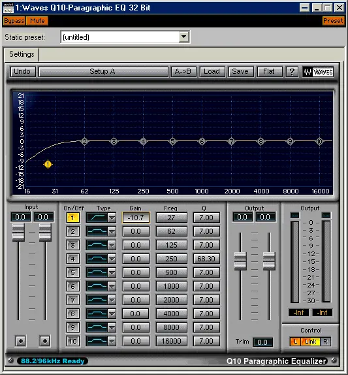Click left output peak -Inf readout
The width and height of the screenshot is (348, 375).
298,312
